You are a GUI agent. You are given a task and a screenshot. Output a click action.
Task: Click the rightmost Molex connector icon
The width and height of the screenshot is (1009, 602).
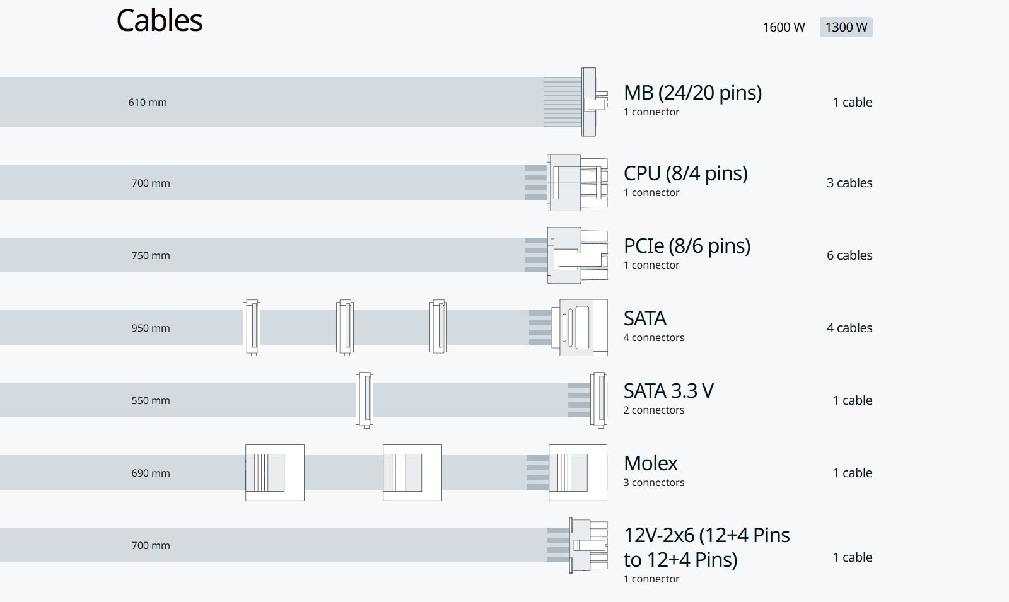pos(578,473)
